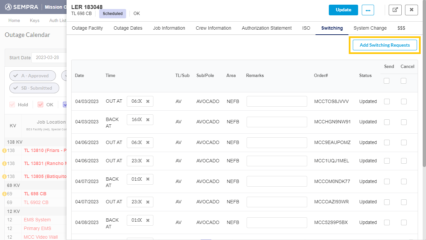Screen dimensions: 426x240
Task: Check the Cancel all header checkbox
Action: (x=404, y=81)
